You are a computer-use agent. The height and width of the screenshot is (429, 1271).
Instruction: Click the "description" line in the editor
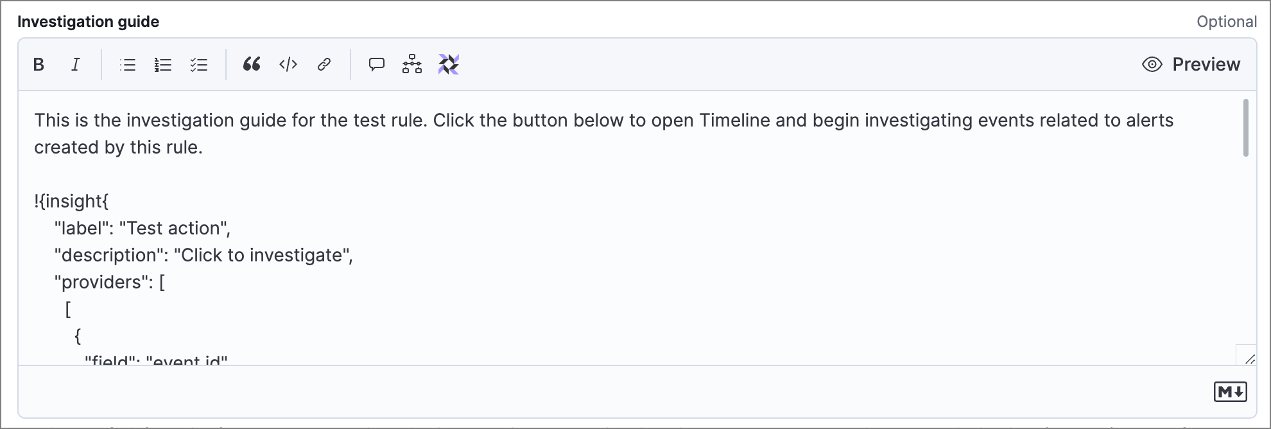[203, 256]
